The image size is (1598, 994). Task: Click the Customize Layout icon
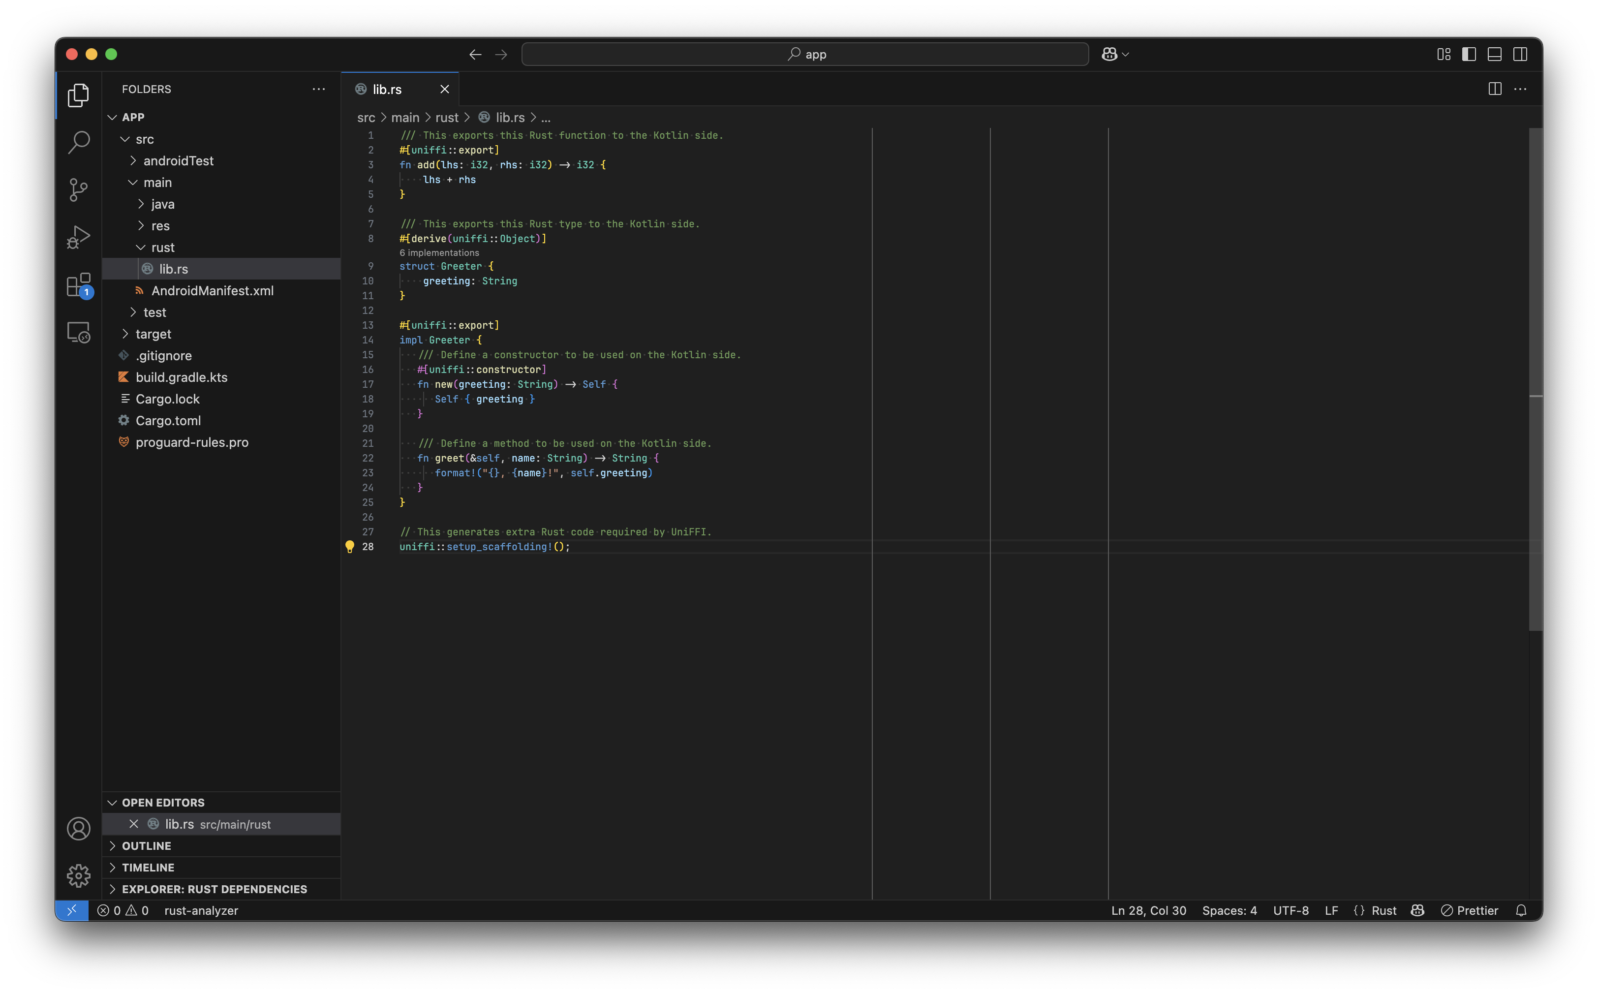(1444, 54)
